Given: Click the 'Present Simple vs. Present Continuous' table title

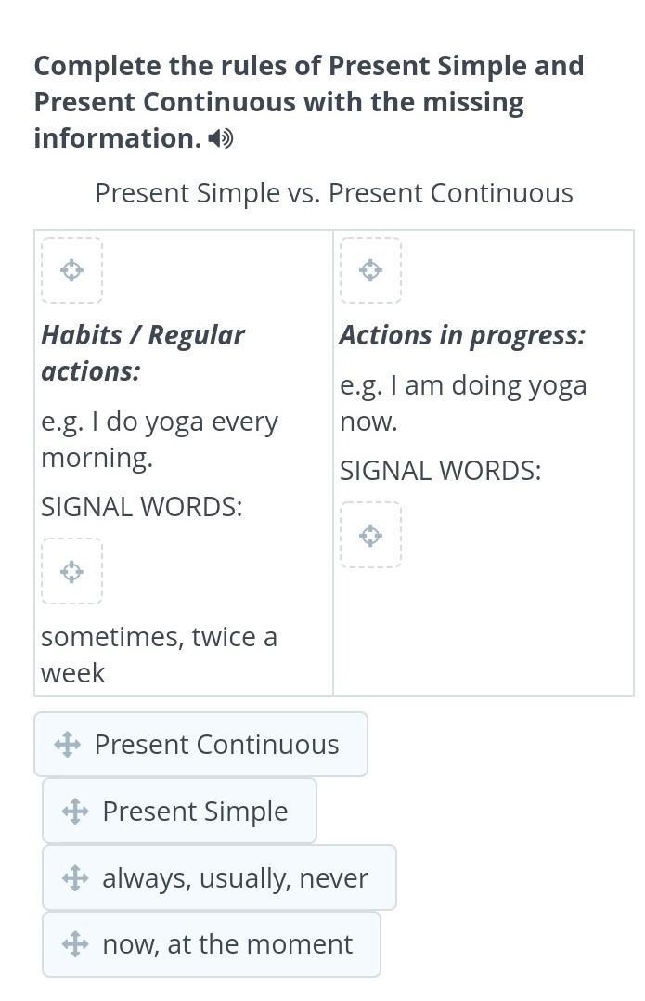Looking at the screenshot, I should pos(334,193).
